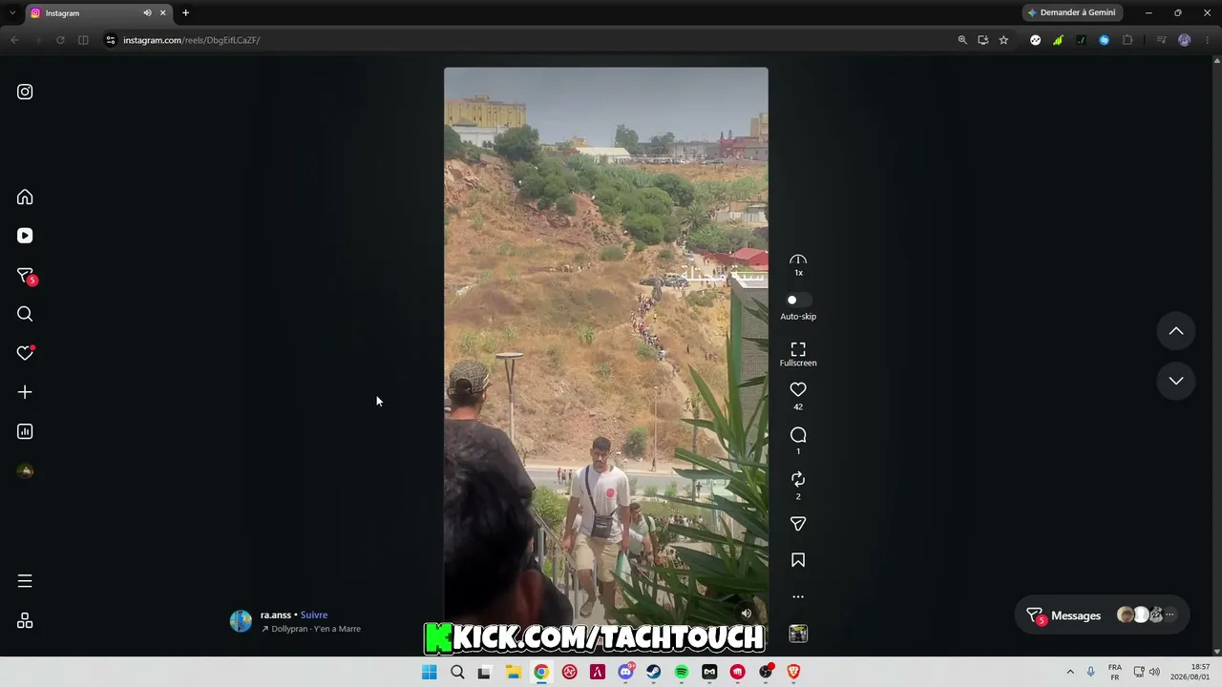This screenshot has width=1222, height=687.
Task: Share the reel with the send icon
Action: [798, 524]
